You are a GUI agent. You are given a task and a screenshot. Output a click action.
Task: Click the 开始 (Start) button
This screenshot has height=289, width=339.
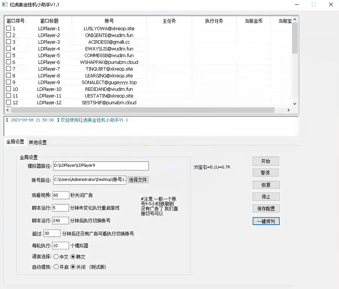click(x=265, y=161)
